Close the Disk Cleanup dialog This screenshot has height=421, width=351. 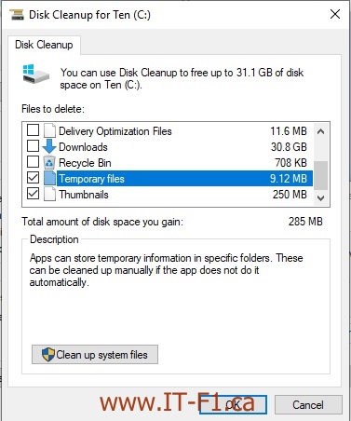tap(335, 14)
